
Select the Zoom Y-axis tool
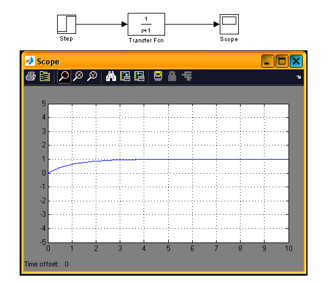tap(92, 76)
